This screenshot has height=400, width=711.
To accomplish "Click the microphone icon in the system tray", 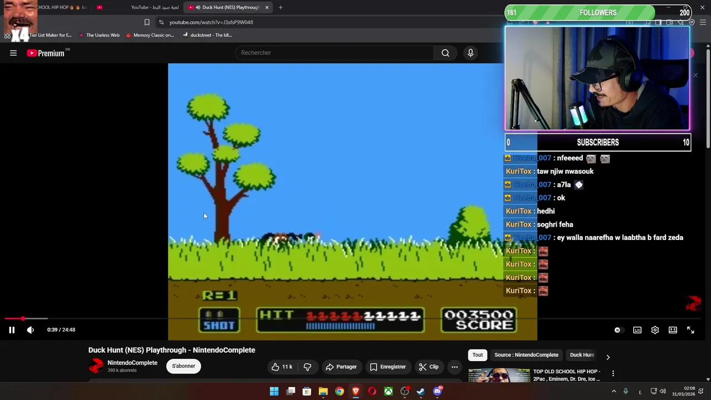I will click(625, 392).
